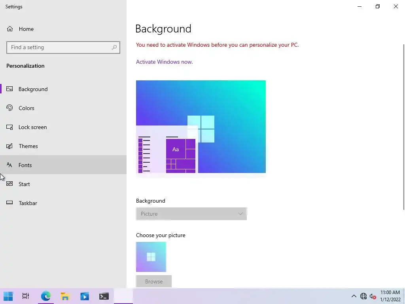Click the Activate Windows now link
Image resolution: width=405 pixels, height=304 pixels.
click(x=164, y=62)
